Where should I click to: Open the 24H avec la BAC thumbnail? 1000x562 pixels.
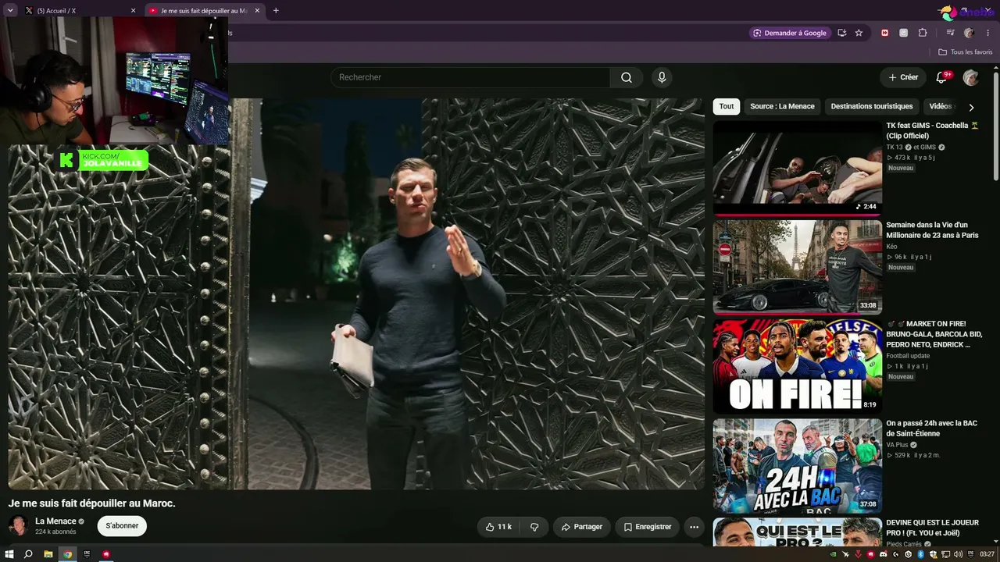tap(798, 465)
